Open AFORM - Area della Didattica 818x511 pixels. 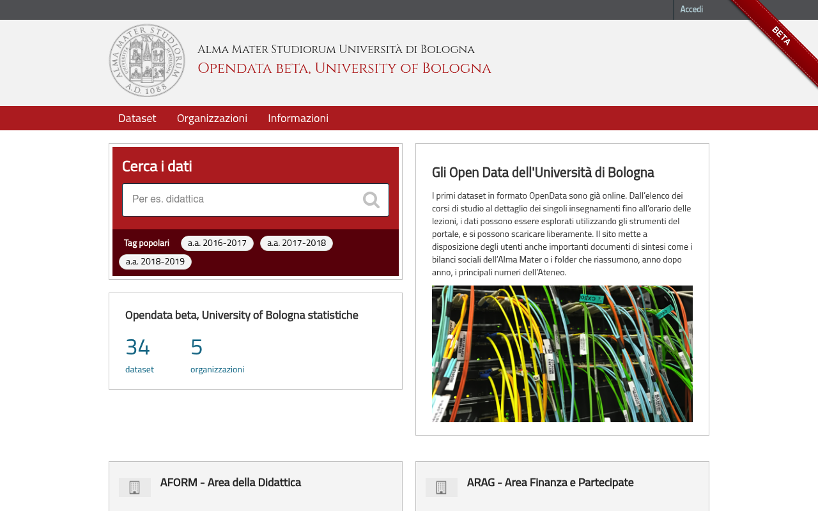click(231, 482)
